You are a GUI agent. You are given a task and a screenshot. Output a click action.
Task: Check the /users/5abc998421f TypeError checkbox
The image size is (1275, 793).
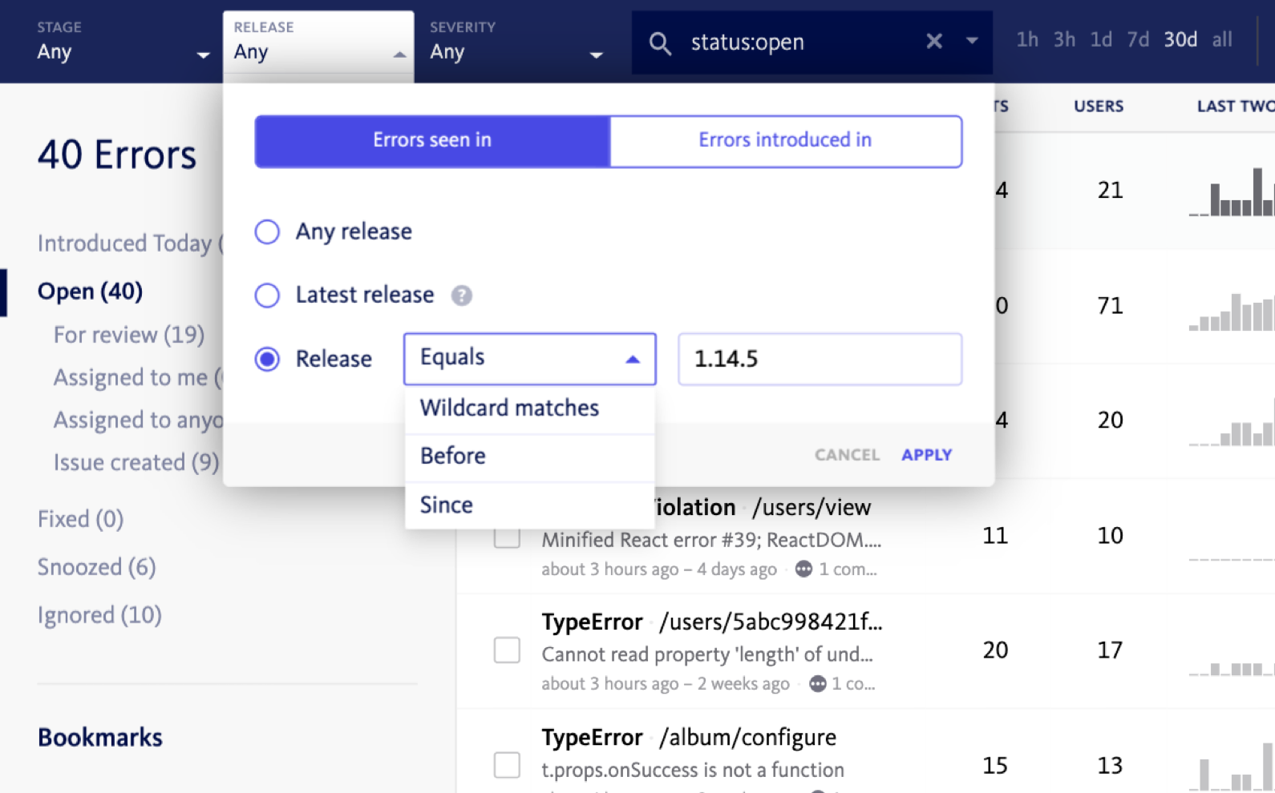click(507, 650)
